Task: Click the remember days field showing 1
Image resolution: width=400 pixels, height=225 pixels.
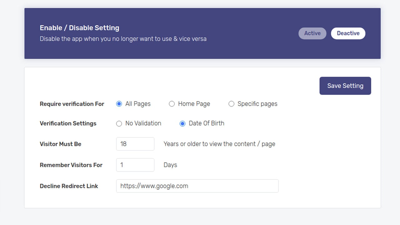Action: pyautogui.click(x=135, y=165)
